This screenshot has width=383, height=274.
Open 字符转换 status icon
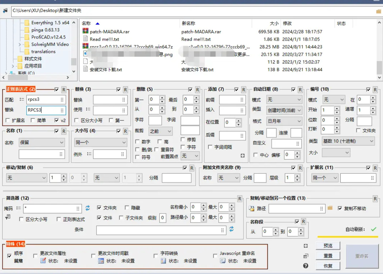coord(163,261)
